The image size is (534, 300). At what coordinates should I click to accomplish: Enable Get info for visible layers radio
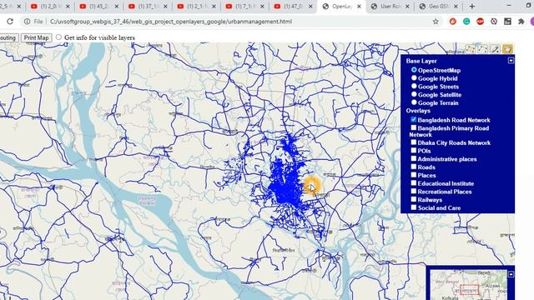point(58,37)
